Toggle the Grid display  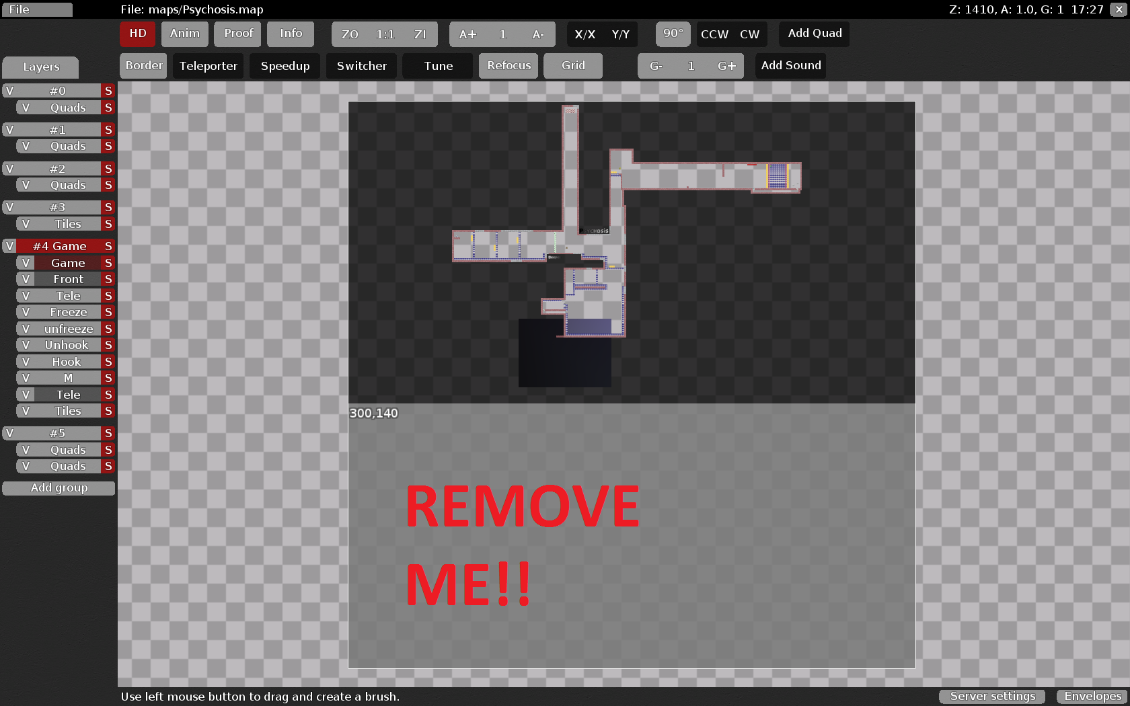pyautogui.click(x=573, y=66)
